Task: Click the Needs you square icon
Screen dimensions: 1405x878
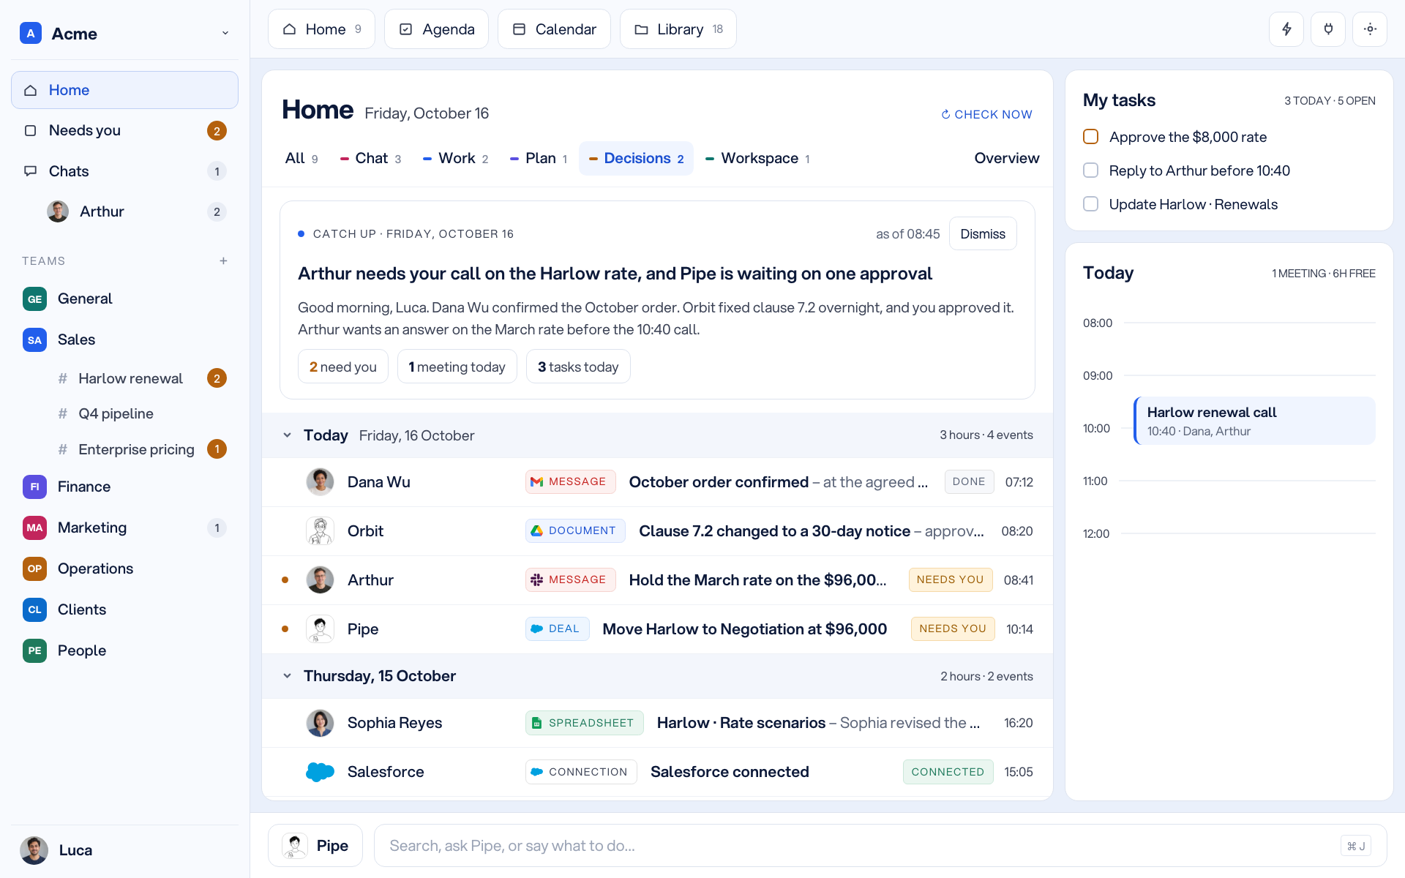Action: [30, 130]
